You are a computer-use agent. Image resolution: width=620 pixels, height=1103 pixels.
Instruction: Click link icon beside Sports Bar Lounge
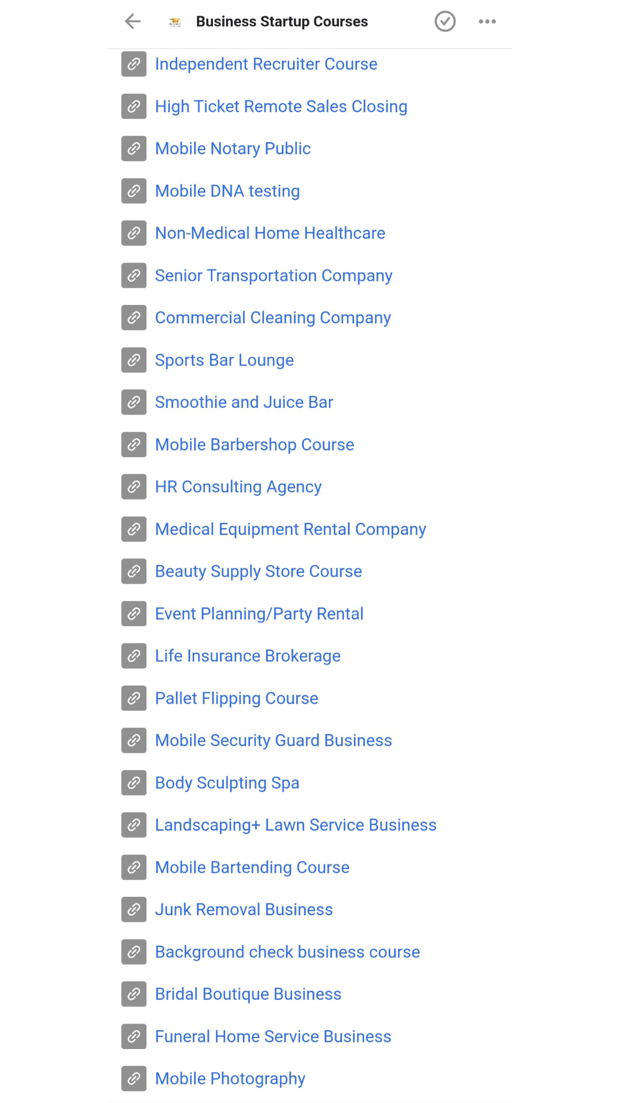pos(134,360)
